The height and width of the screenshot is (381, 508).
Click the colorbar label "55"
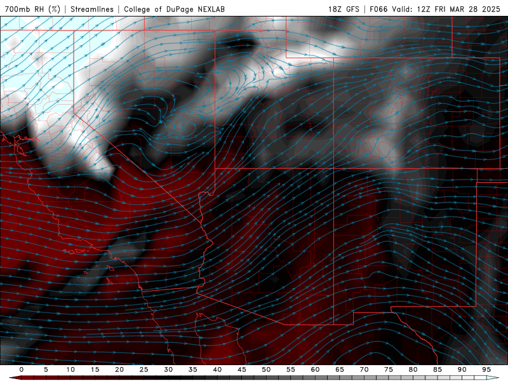(x=291, y=370)
